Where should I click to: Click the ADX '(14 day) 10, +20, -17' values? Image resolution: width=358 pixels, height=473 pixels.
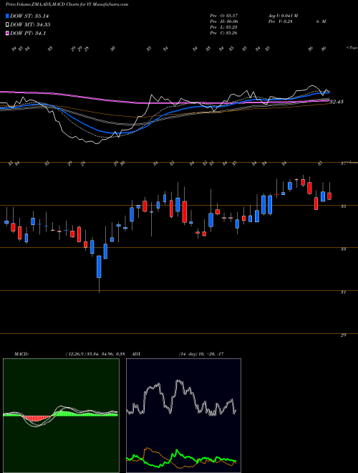201,354
